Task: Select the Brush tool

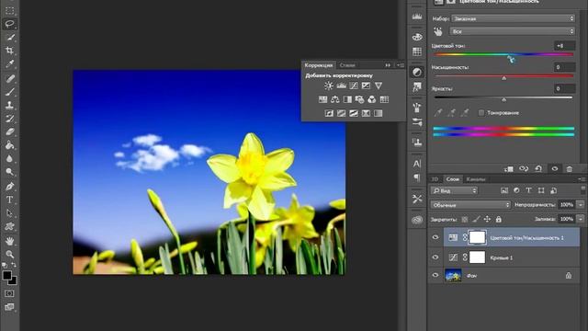Action: point(10,92)
